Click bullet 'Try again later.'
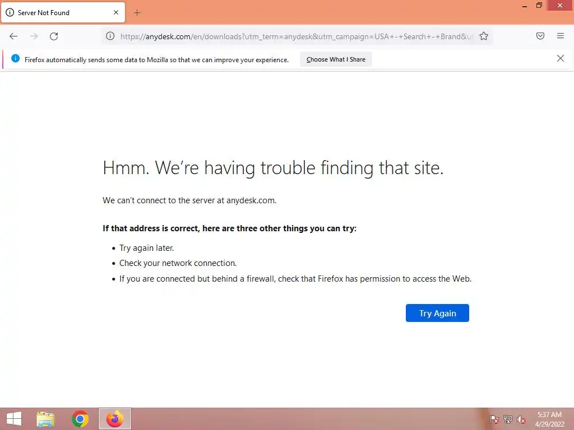Viewport: 574px width, 430px height. [x=146, y=248]
